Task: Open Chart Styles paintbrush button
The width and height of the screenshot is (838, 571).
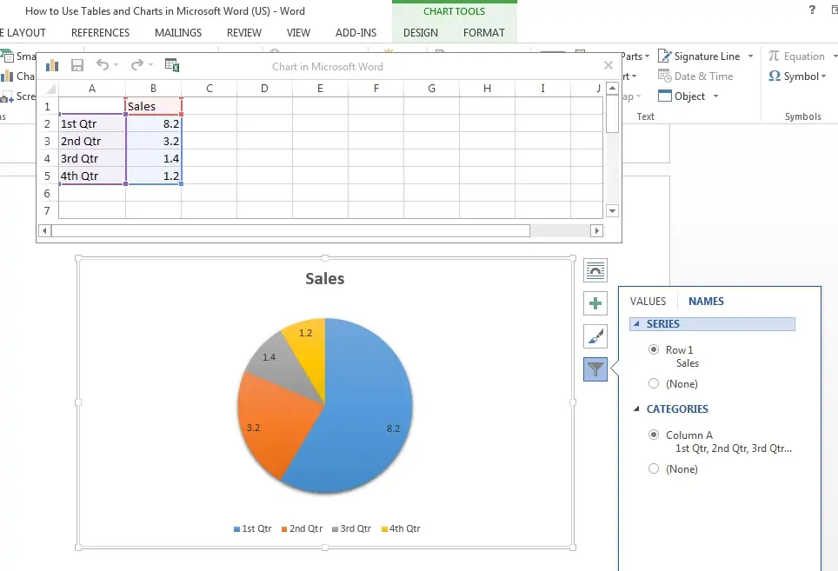Action: pyautogui.click(x=595, y=336)
